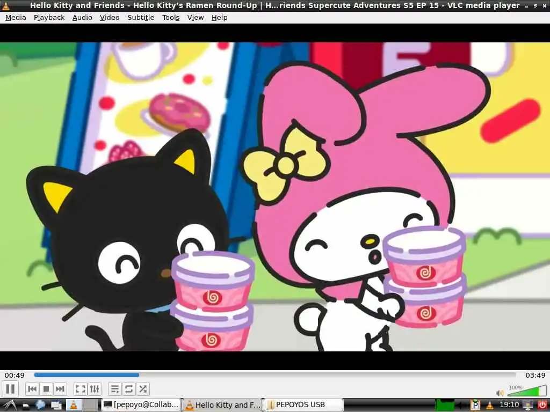550x412 pixels.
Task: Launch the web browser globe icon in taskbar
Action: coord(40,405)
